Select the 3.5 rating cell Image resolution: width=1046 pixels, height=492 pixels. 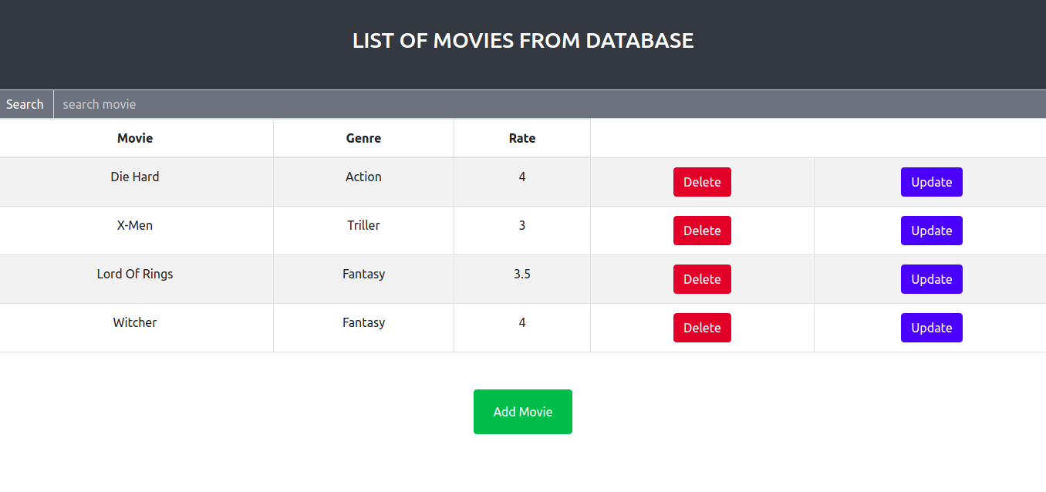pos(522,274)
